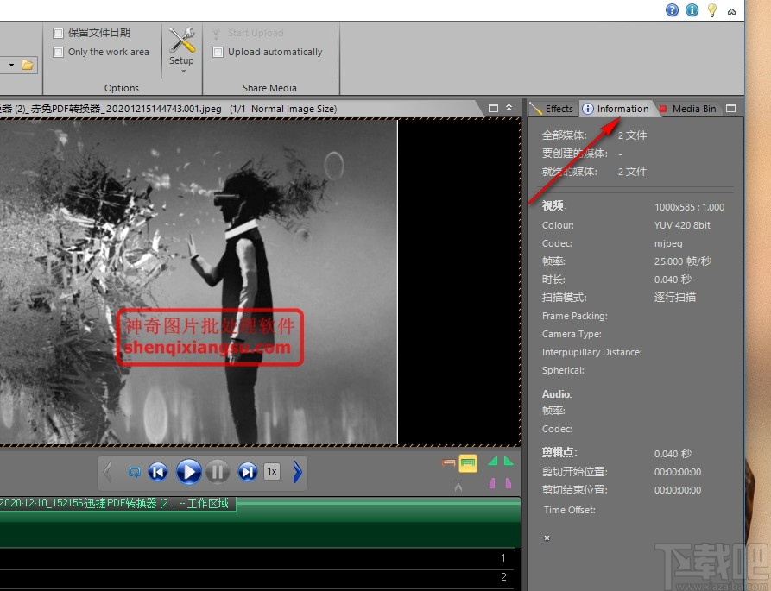Open the Setup tools icon
Viewport: 771px width, 591px height.
click(x=181, y=41)
